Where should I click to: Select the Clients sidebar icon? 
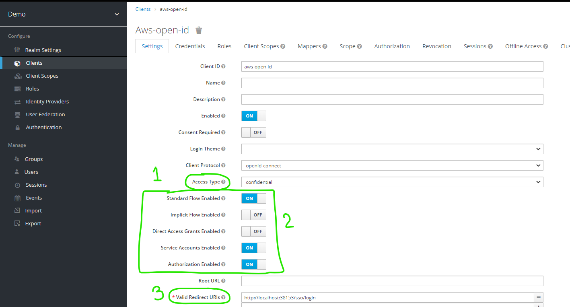[17, 63]
